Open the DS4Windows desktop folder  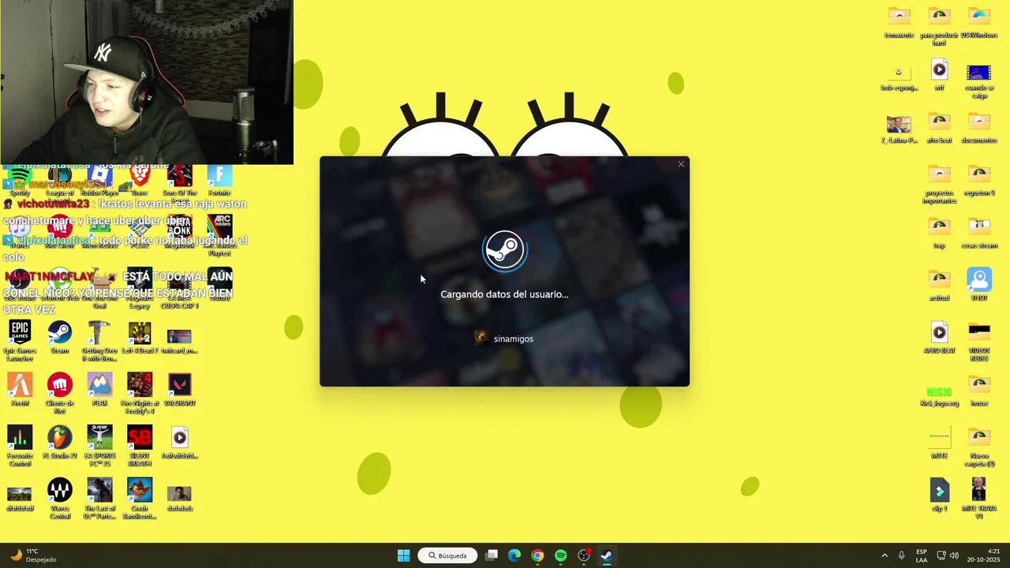tap(978, 22)
